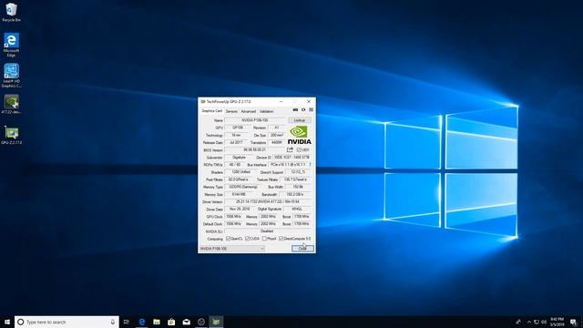Open the GPU selection dropdown NVIDIA P106-100
Viewport: 583px width, 328px height.
[x=232, y=249]
